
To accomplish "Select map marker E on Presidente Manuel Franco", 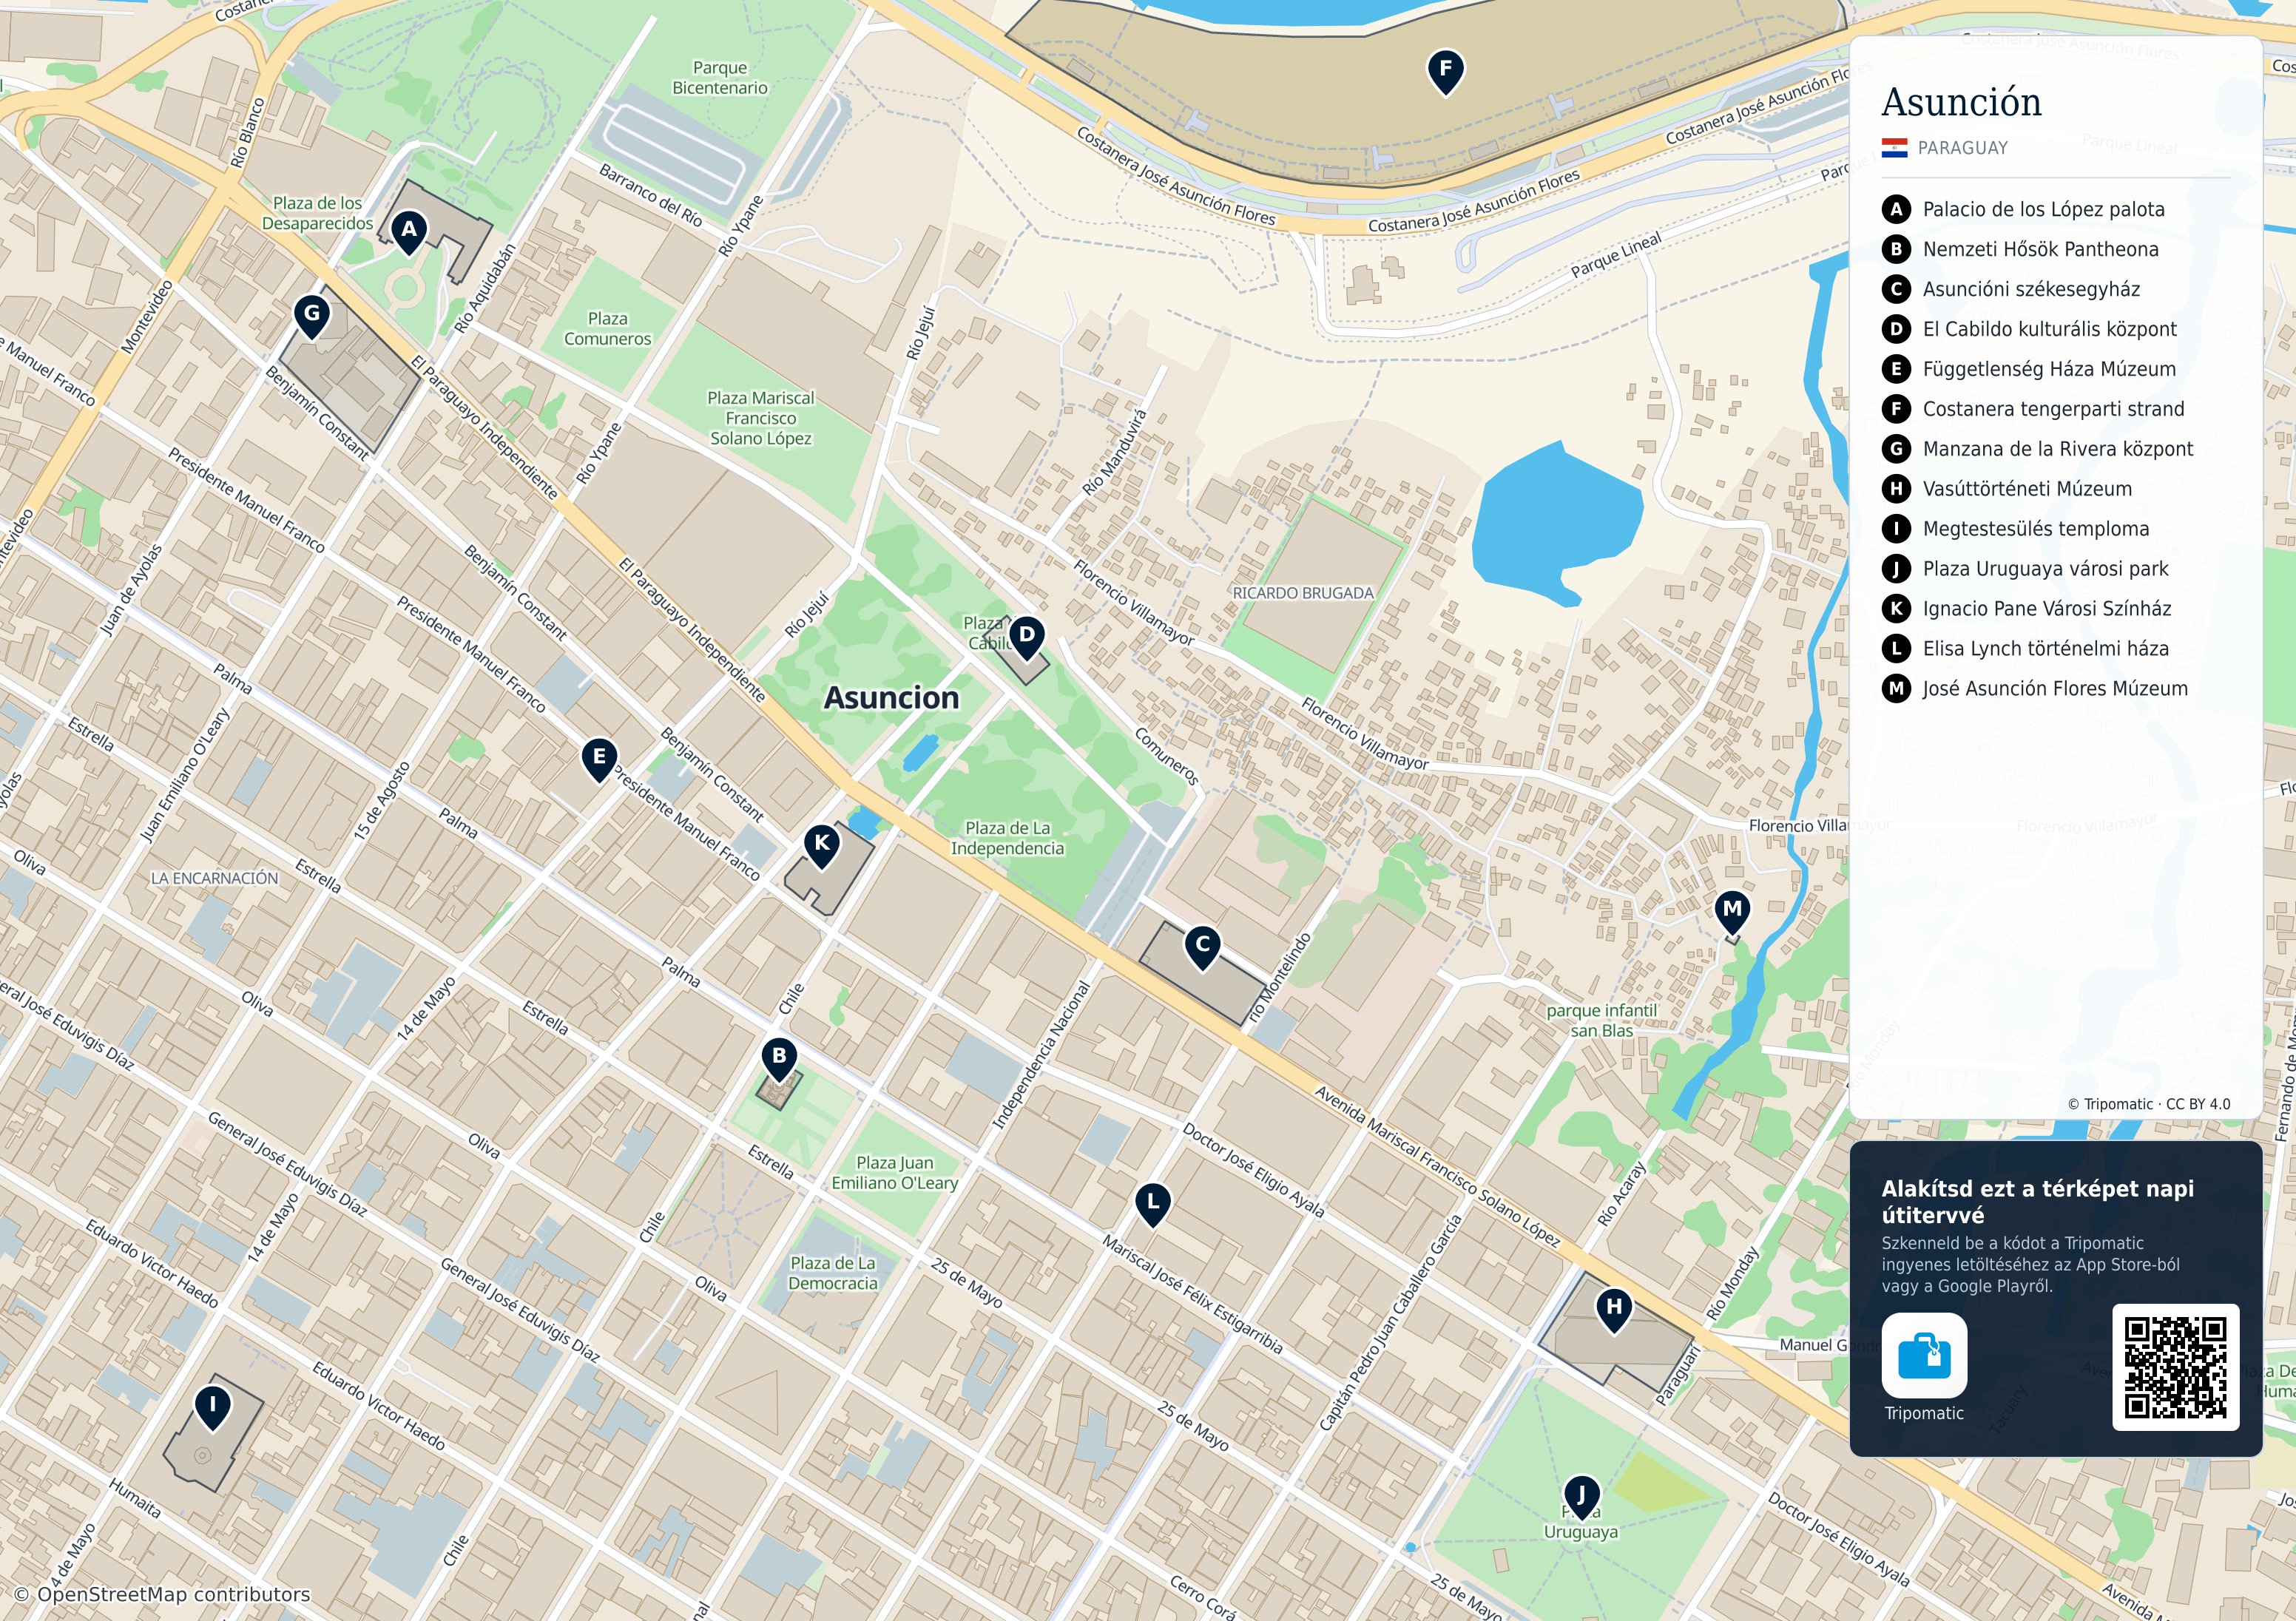I will (x=599, y=759).
